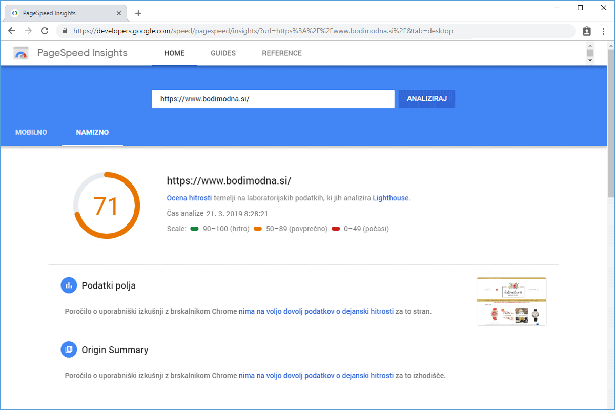615x410 pixels.
Task: Click the profile clipboard icon in toolbar
Action: (587, 31)
